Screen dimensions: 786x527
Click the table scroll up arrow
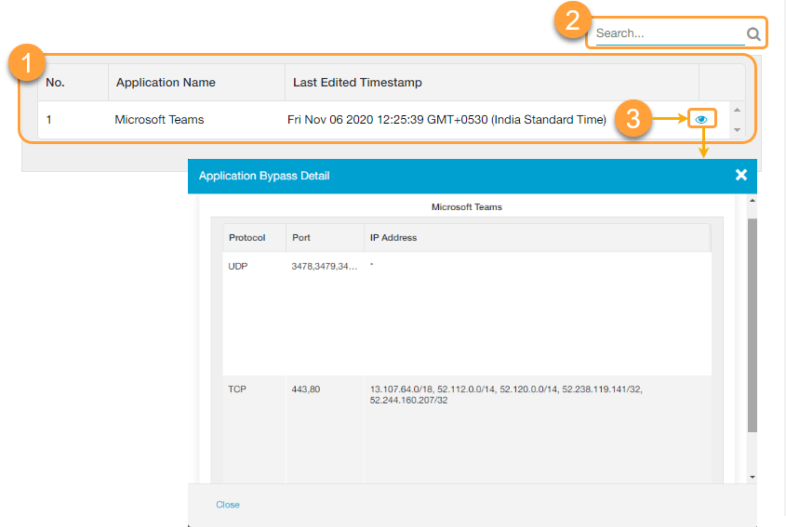(x=737, y=110)
